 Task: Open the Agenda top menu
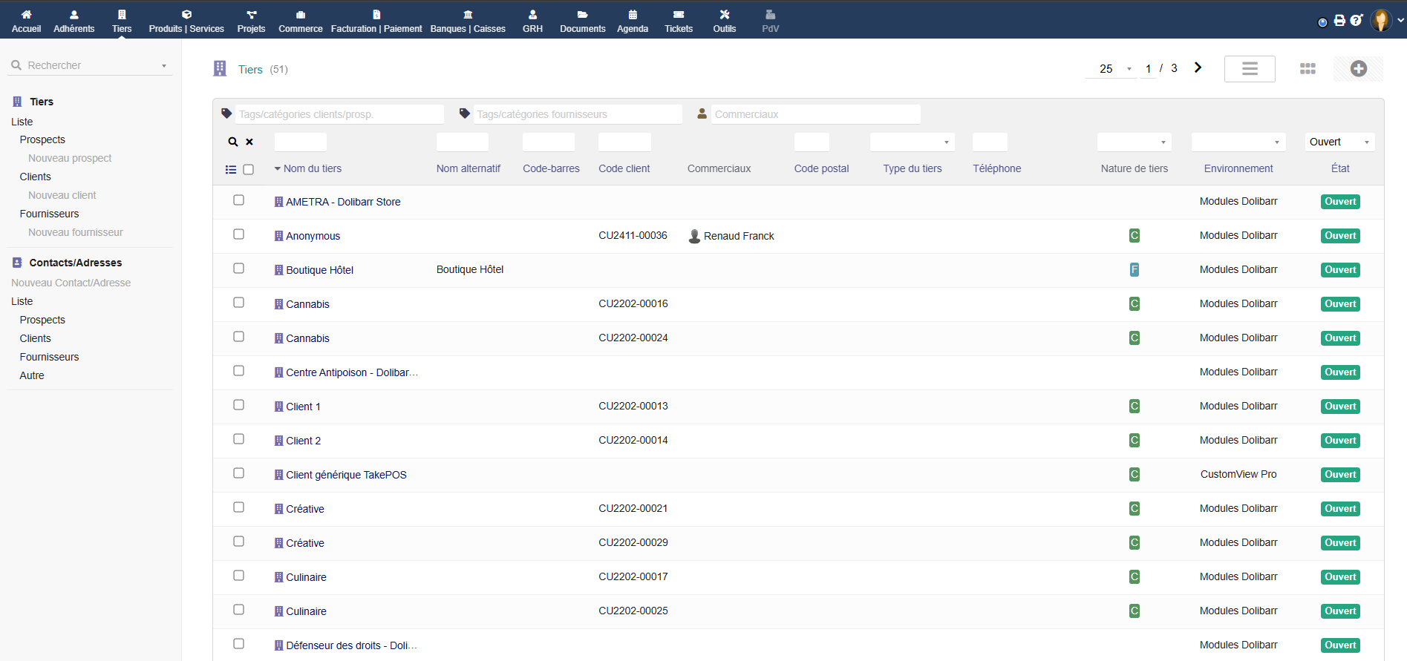(x=633, y=21)
